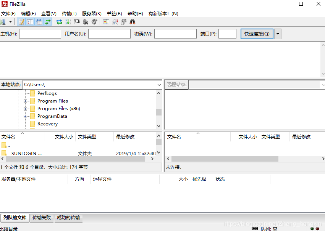Sort local files by 最近修改 column
This screenshot has width=325, height=231.
tap(135, 137)
